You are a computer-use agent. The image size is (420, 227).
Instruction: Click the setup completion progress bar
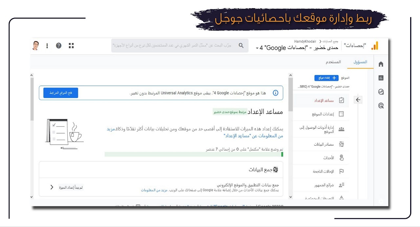(x=194, y=154)
